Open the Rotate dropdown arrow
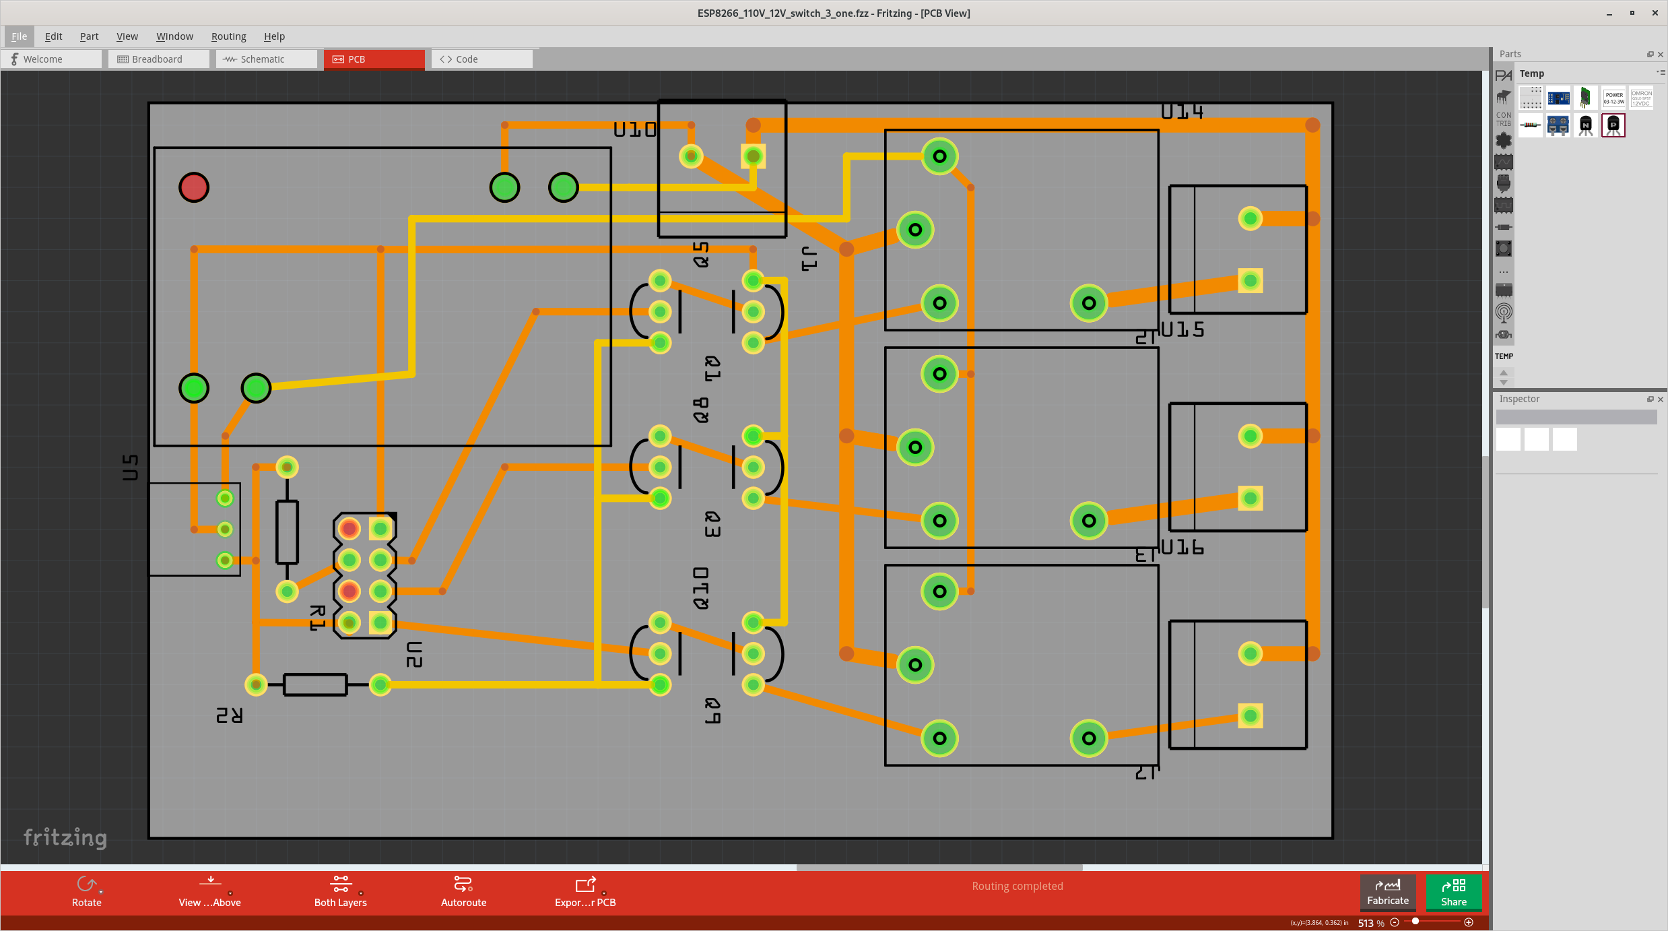Viewport: 1668px width, 931px height. 101,893
